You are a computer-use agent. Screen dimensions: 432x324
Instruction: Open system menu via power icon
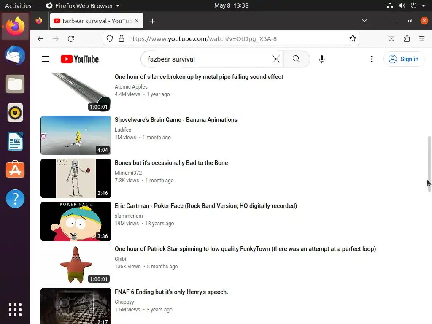[x=413, y=5]
